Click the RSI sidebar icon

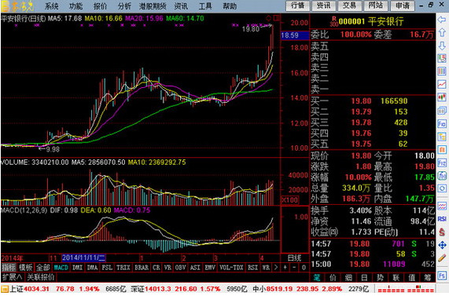442,219
